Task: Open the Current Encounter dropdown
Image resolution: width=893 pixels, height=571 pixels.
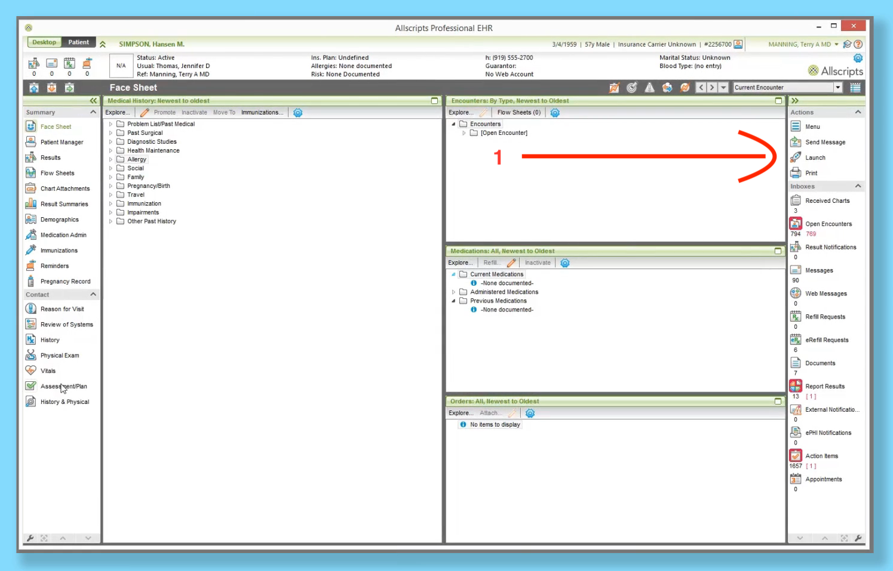Action: [x=837, y=88]
